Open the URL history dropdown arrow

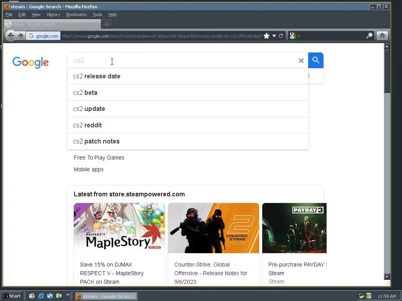pos(274,36)
